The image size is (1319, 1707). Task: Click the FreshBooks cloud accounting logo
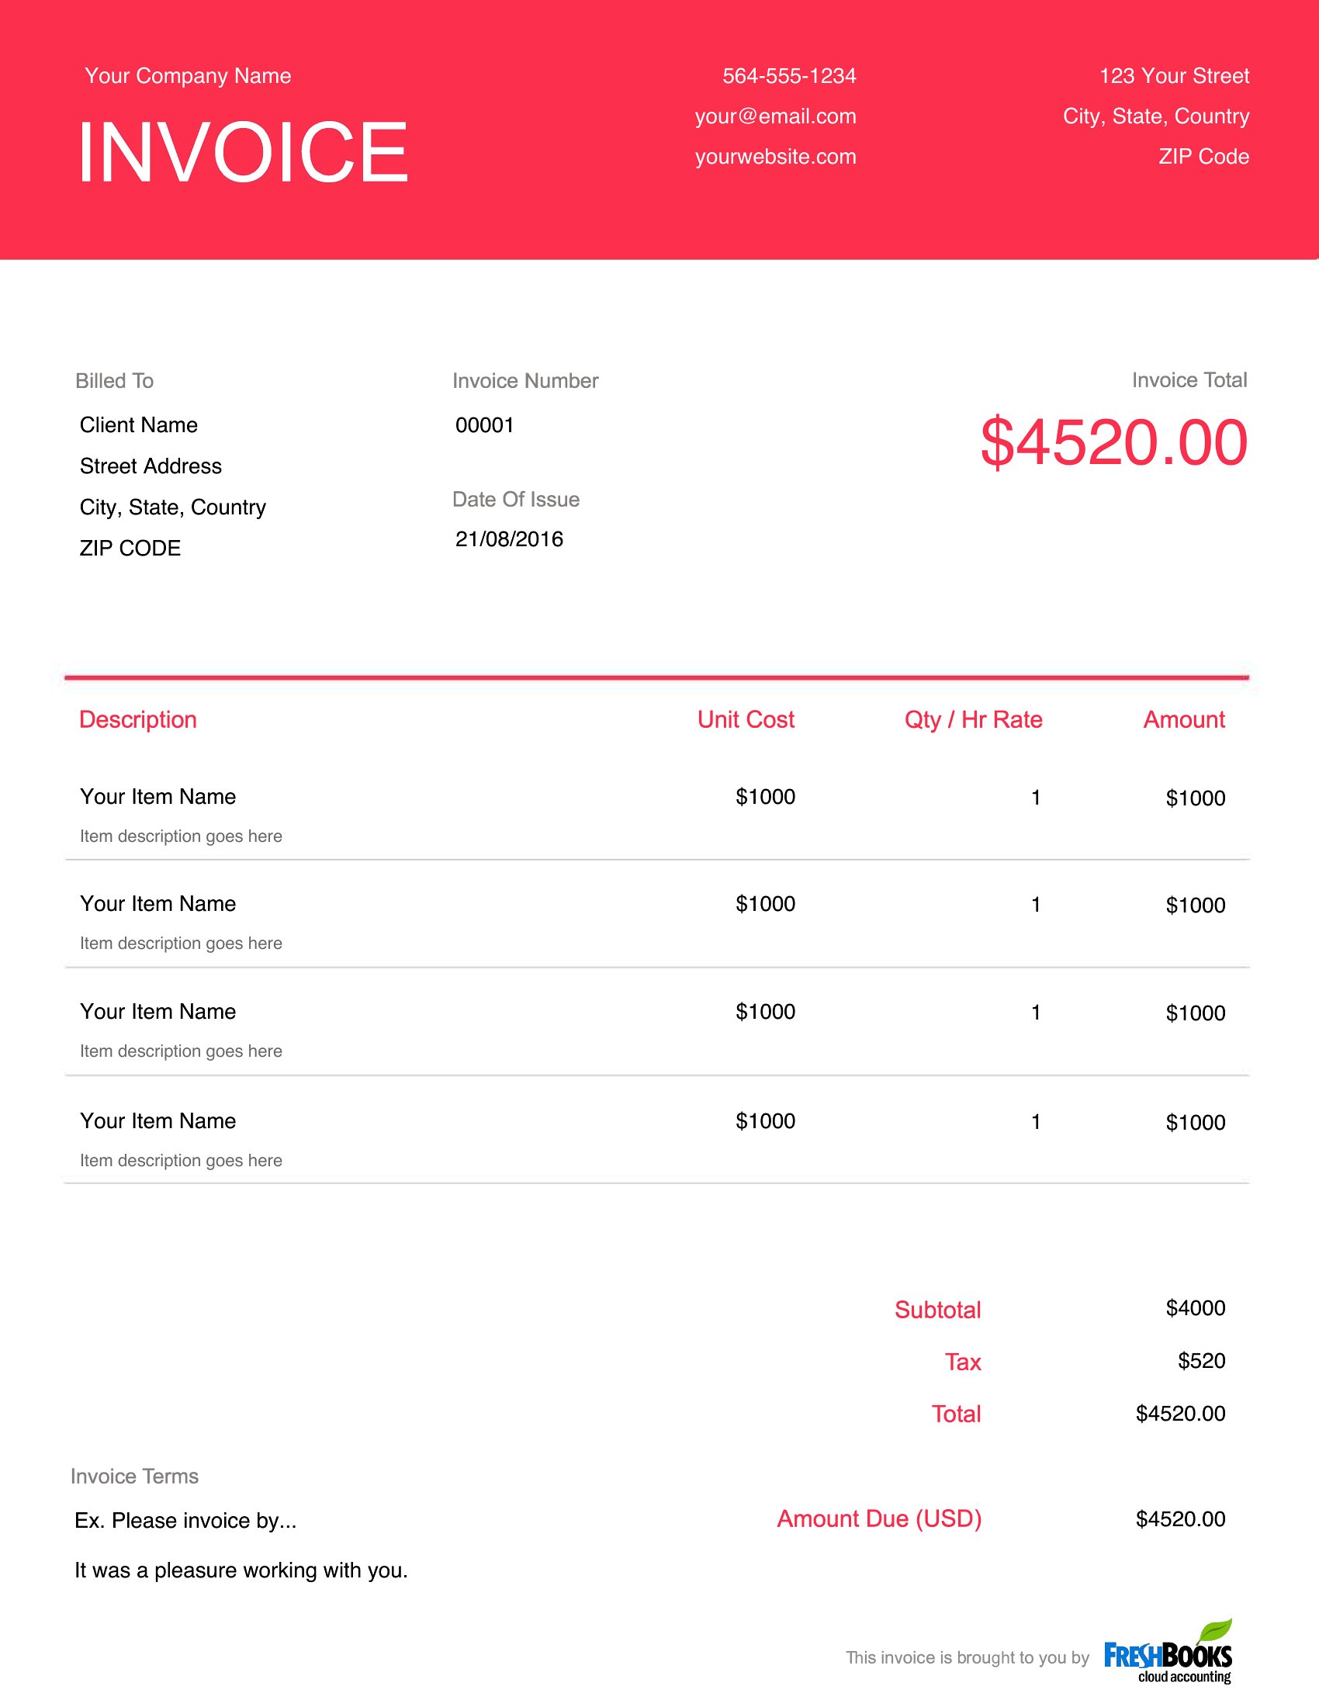[x=1168, y=1650]
